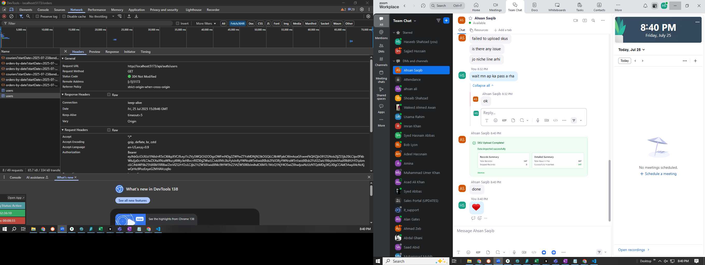This screenshot has width=705, height=265.
Task: Activate the inspect element picker icon
Action: (x=4, y=10)
